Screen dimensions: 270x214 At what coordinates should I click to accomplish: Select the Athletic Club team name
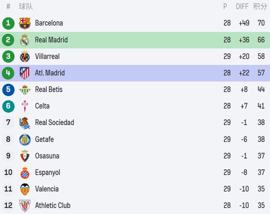click(x=52, y=206)
